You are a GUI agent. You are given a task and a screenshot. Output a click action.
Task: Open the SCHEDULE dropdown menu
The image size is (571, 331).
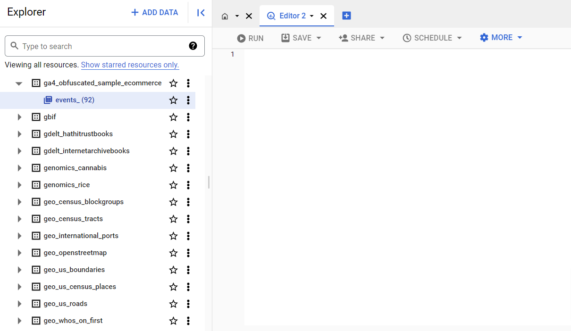[459, 38]
